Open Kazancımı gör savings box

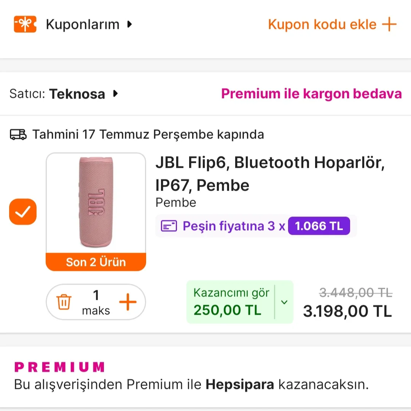click(x=231, y=302)
